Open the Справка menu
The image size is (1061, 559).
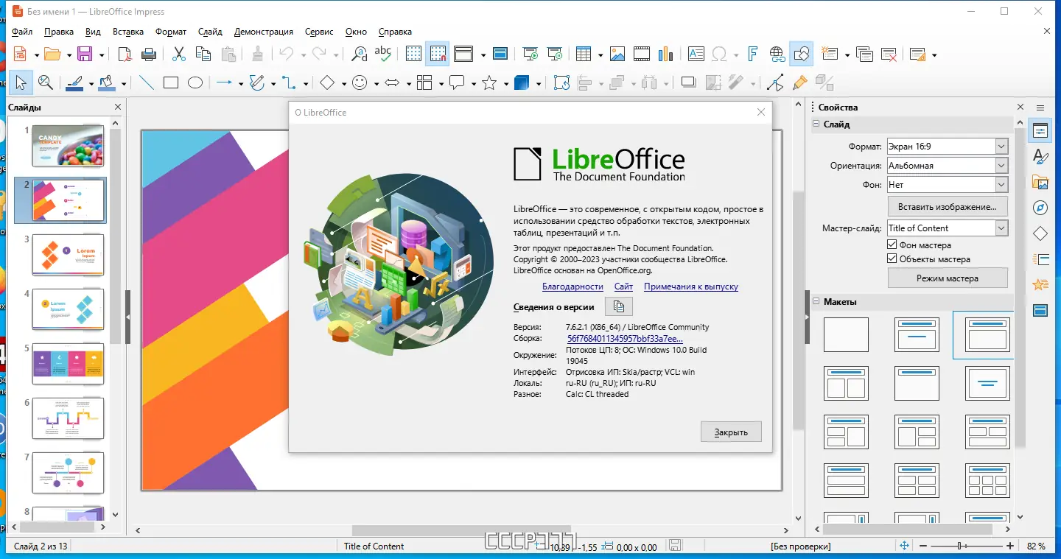395,32
